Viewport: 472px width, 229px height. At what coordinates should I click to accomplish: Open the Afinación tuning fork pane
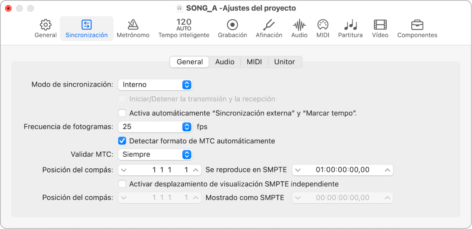(x=269, y=28)
